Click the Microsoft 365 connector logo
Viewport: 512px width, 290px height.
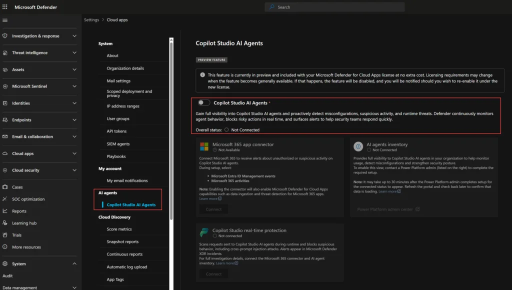pos(204,146)
